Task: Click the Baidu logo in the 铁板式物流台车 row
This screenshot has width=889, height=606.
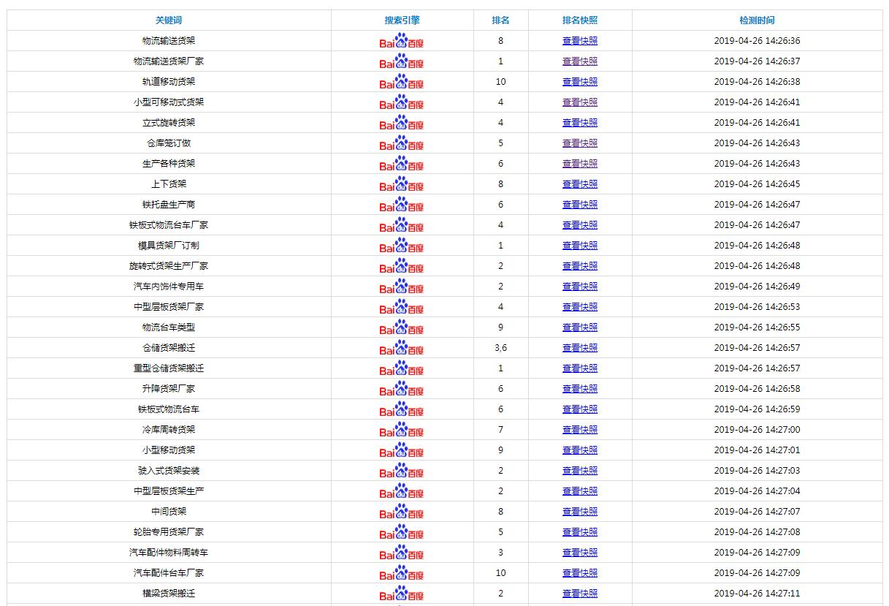Action: click(402, 409)
